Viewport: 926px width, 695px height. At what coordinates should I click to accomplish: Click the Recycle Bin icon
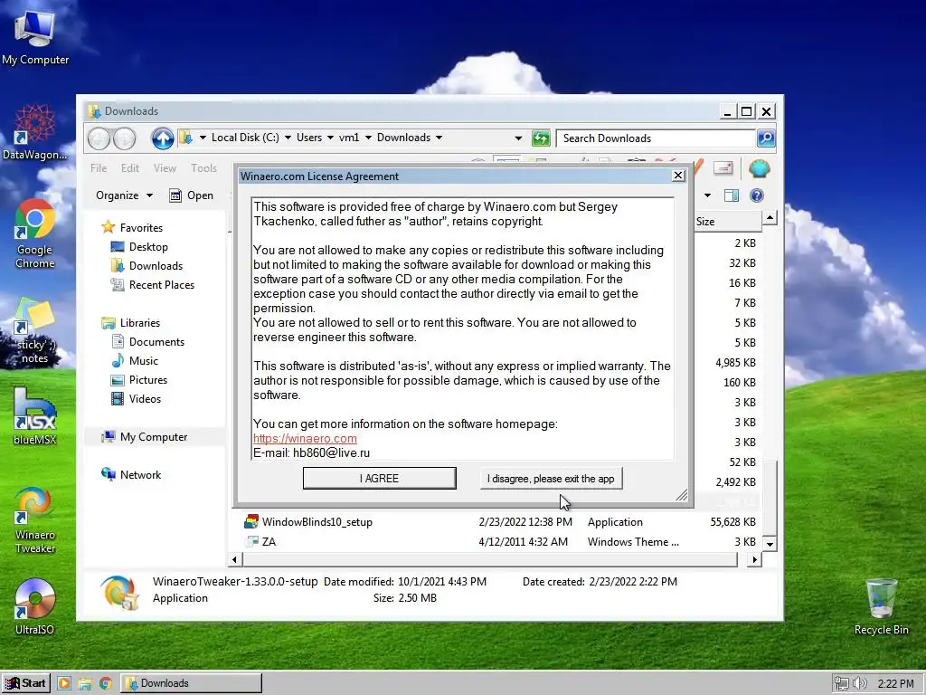[x=881, y=606]
